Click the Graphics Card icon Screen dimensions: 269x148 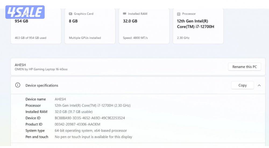pos(70,14)
